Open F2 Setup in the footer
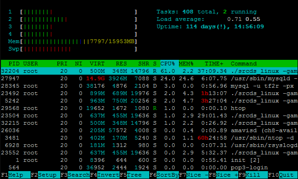The width and height of the screenshot is (298, 179). (x=45, y=175)
